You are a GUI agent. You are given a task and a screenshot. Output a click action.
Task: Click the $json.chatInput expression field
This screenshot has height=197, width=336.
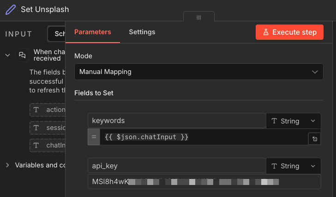pos(202,137)
